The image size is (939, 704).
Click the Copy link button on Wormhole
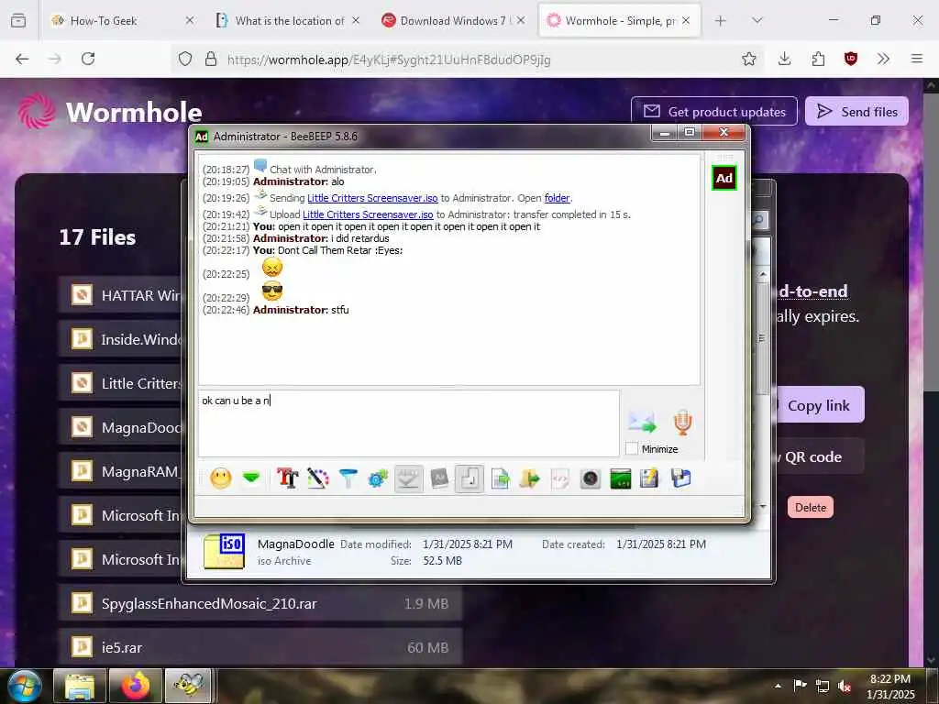coord(818,405)
